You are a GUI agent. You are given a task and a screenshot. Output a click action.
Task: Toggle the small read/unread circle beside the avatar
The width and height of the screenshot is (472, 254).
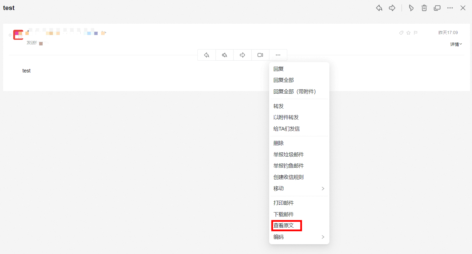point(10,35)
